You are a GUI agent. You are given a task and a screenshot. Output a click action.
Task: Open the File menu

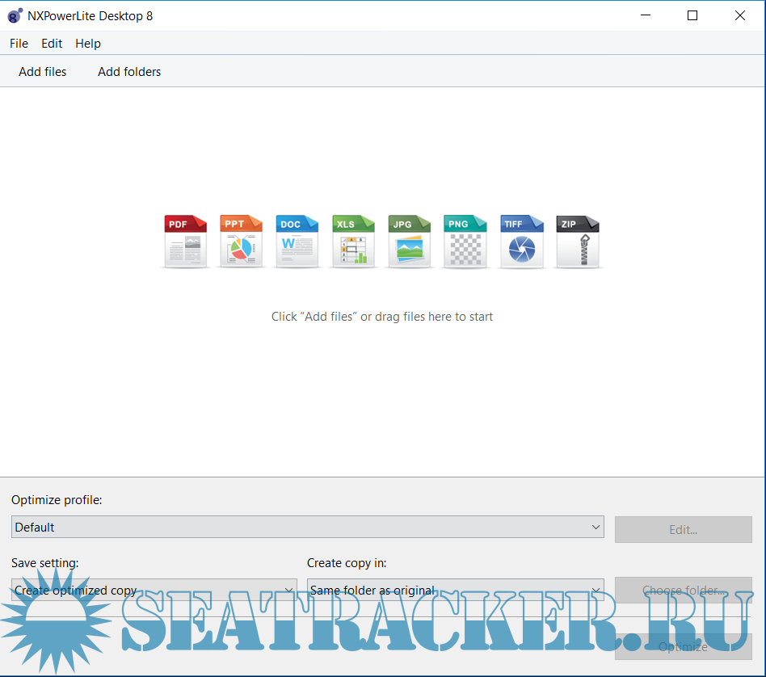point(19,44)
